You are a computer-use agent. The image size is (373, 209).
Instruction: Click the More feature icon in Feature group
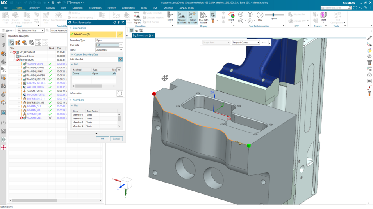coord(323,16)
